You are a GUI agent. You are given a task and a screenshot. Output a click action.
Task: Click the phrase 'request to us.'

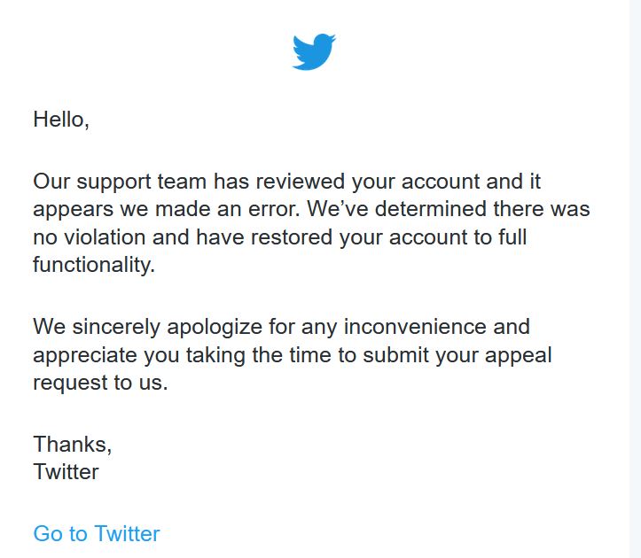coord(100,384)
